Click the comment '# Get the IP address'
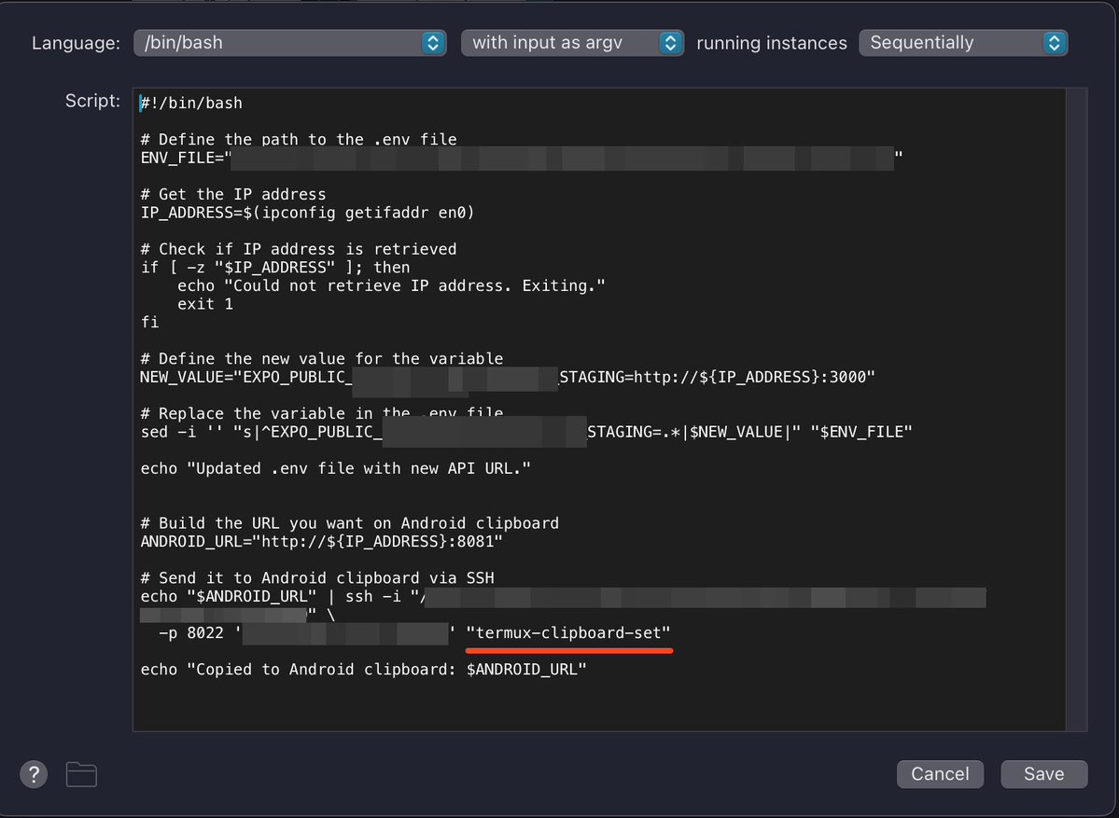1119x818 pixels. click(233, 194)
